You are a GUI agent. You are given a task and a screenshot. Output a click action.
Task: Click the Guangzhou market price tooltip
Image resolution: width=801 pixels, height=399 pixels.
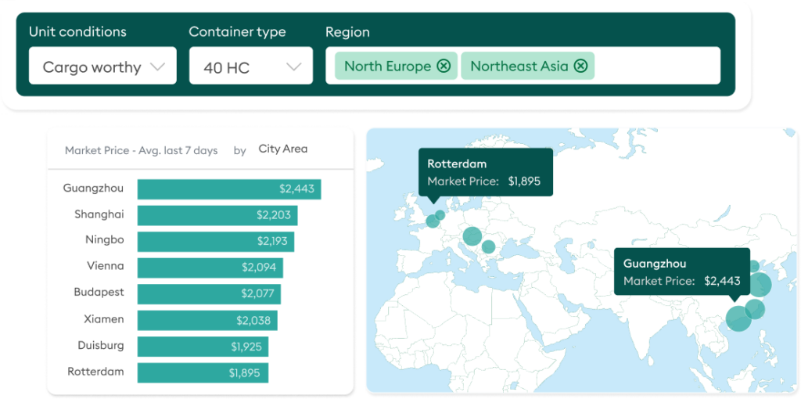click(681, 272)
